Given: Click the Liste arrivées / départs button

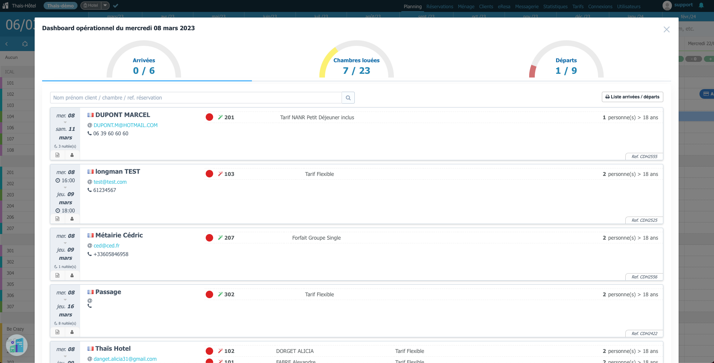Looking at the screenshot, I should 632,97.
